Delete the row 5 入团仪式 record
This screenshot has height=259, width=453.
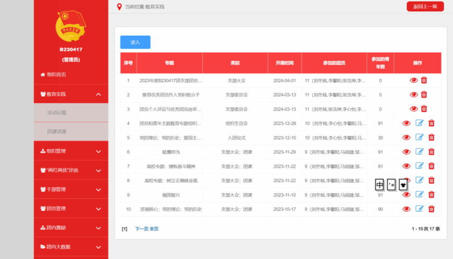click(x=431, y=138)
